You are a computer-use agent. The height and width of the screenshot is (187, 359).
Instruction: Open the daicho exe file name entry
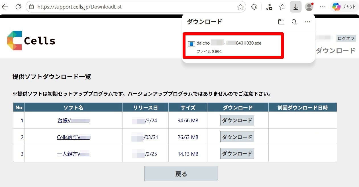[x=229, y=43]
